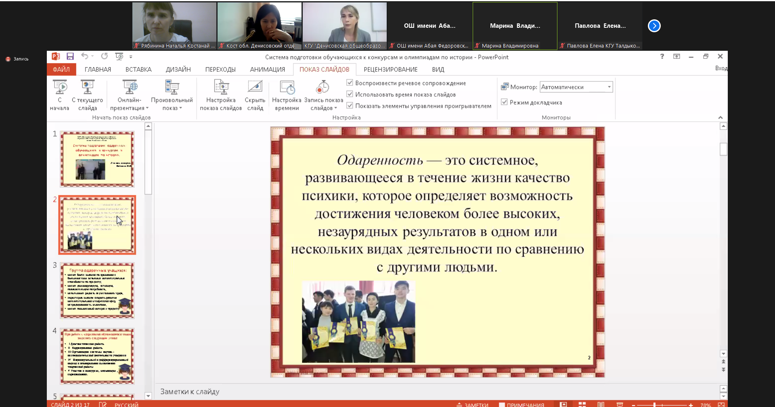Switch to the ПЕРЕХОДЫ tab
Image resolution: width=775 pixels, height=407 pixels.
(x=220, y=69)
